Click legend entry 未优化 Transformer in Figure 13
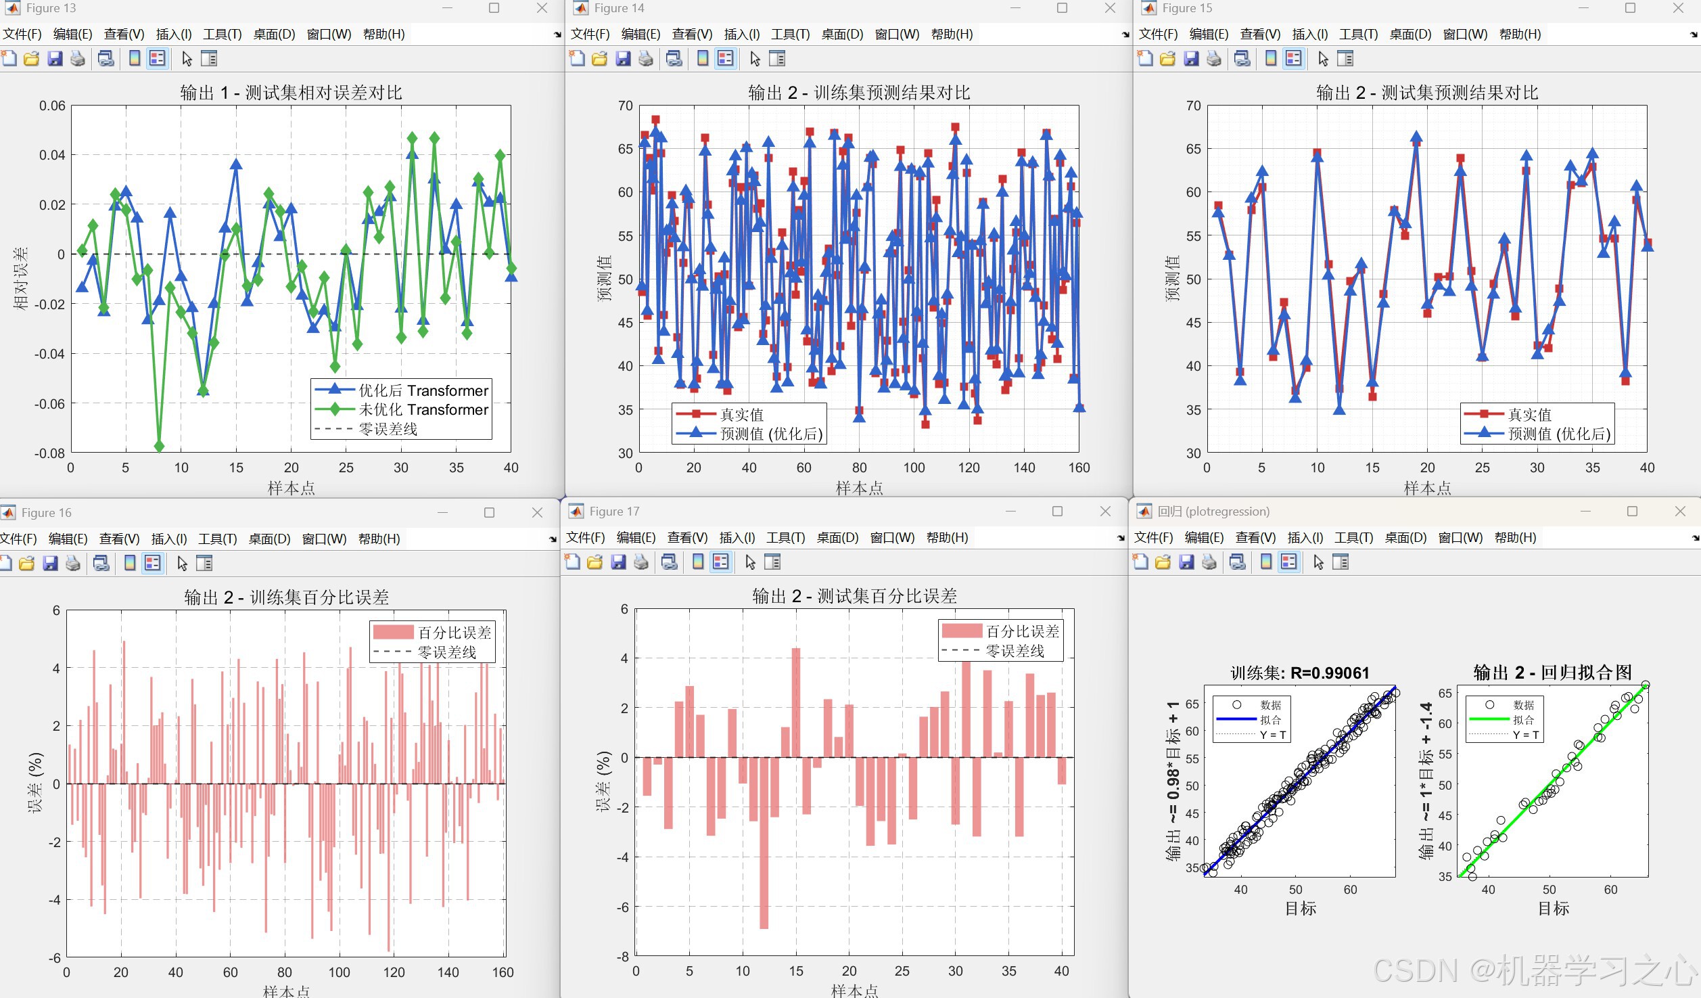 [x=423, y=409]
